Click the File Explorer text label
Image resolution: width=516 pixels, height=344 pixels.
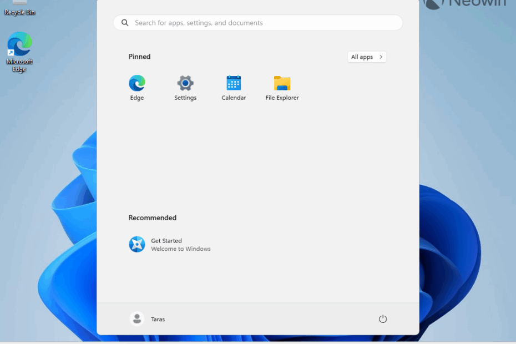click(x=282, y=98)
